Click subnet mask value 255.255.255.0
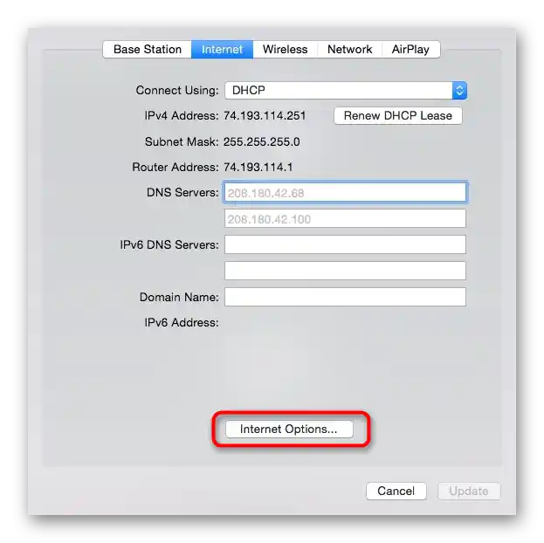The height and width of the screenshot is (543, 544). (x=262, y=142)
